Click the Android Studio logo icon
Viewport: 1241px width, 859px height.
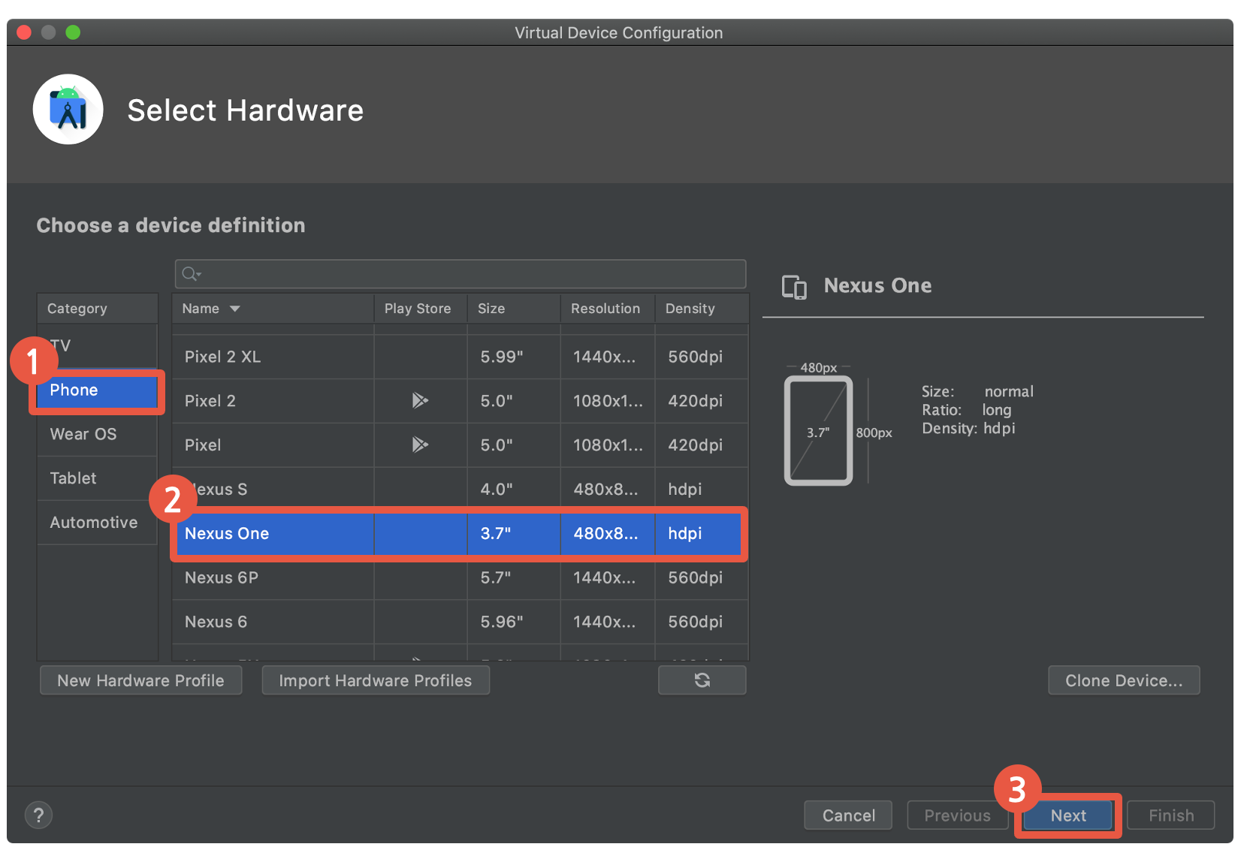point(68,110)
